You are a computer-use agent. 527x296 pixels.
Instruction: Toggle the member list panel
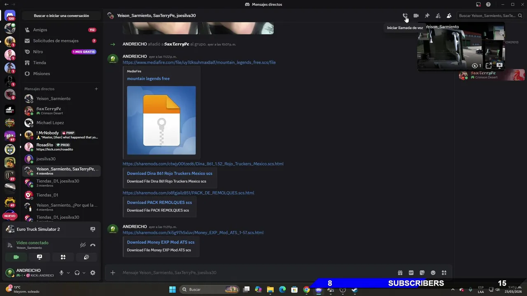click(449, 16)
